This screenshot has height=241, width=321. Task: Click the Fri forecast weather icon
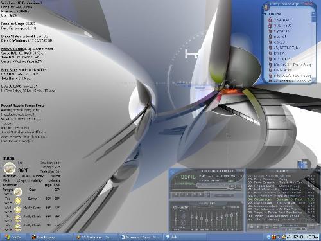coord(18,227)
